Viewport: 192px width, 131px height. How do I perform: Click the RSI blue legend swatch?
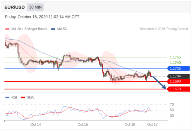(x=7, y=98)
